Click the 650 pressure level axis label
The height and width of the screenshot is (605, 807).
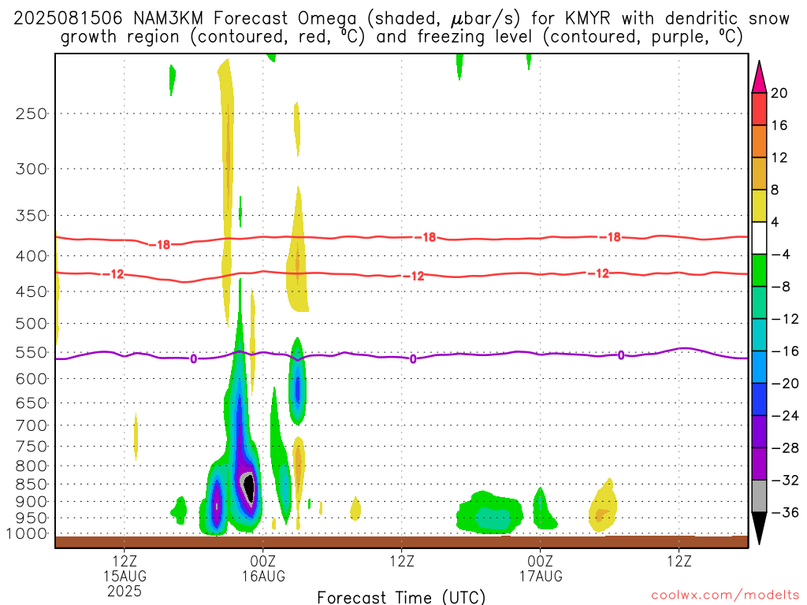(x=32, y=403)
